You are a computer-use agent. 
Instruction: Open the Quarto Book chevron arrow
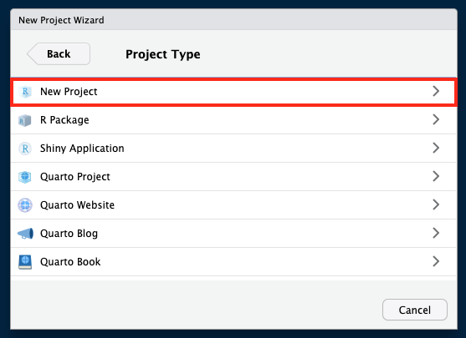click(x=436, y=261)
